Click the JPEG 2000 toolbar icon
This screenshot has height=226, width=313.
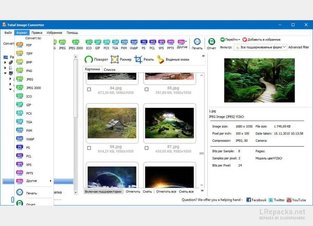[x=76, y=44]
